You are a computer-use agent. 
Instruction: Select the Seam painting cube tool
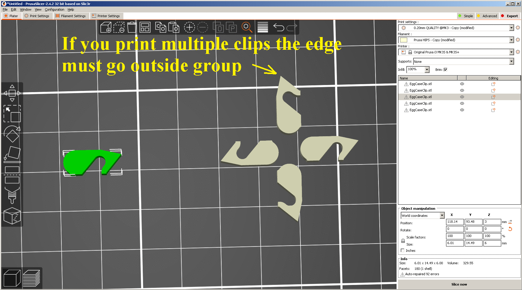point(12,216)
